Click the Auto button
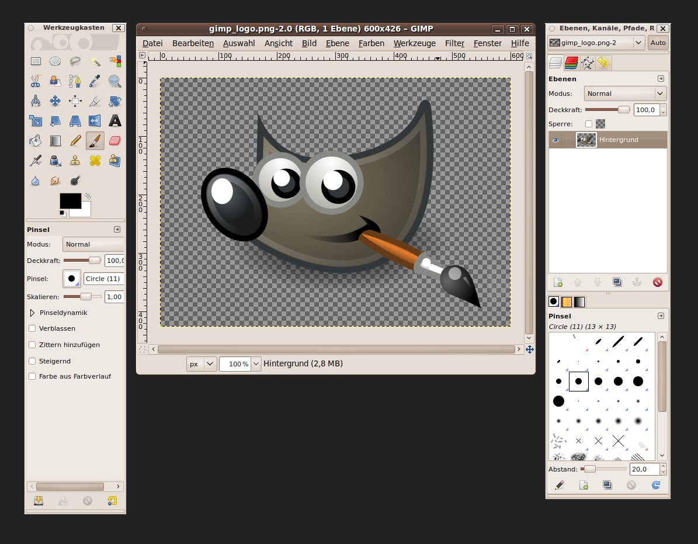The width and height of the screenshot is (698, 544). 658,43
